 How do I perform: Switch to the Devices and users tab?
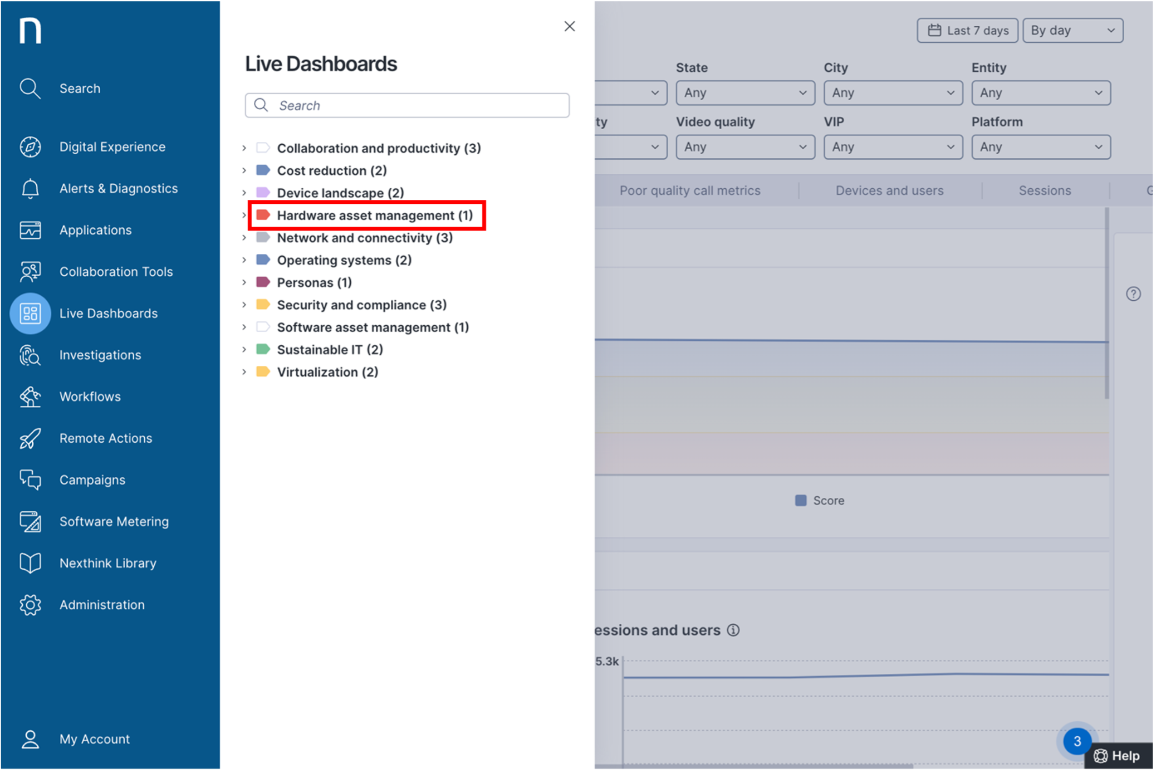pyautogui.click(x=889, y=190)
